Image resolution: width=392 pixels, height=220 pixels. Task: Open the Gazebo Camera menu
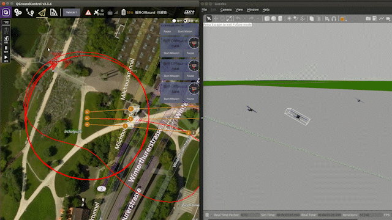(x=226, y=10)
